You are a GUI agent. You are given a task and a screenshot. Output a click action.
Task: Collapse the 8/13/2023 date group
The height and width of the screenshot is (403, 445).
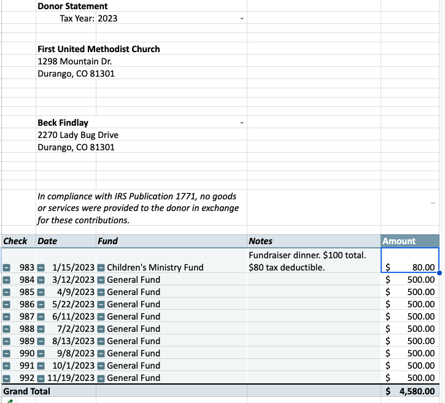[41, 341]
